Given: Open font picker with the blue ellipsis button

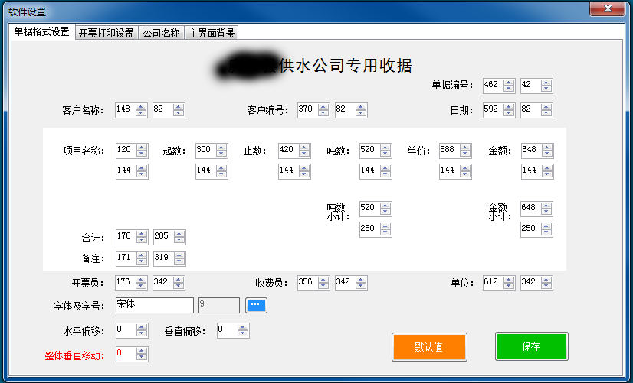Looking at the screenshot, I should [x=256, y=305].
